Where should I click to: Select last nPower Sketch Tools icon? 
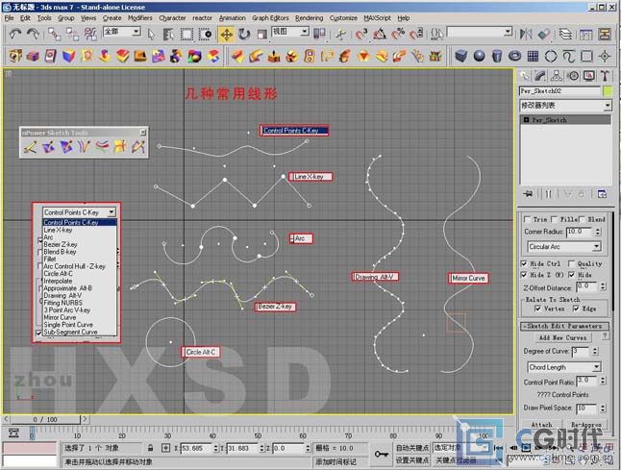(138, 147)
